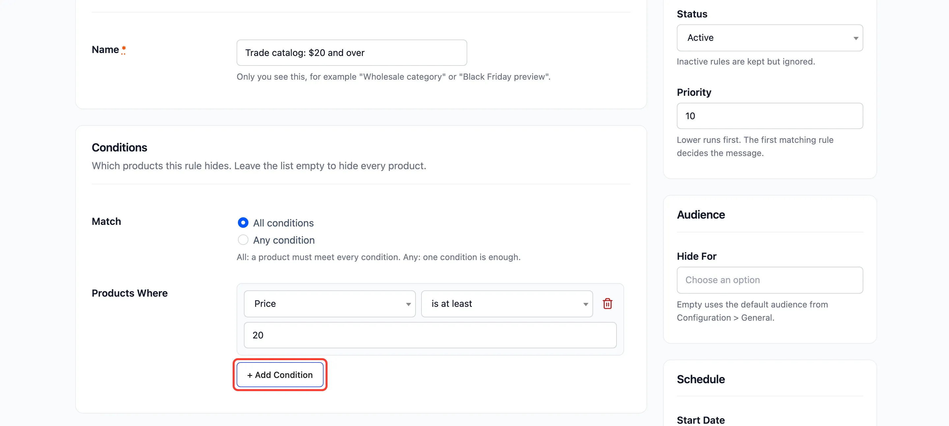Click the 'Lower runs first' priority hint
Screen dimensions: 949x426
(x=755, y=146)
